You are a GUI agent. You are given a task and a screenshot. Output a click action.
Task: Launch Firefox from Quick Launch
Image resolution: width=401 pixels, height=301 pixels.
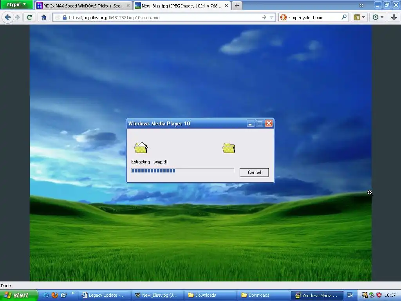(x=54, y=295)
